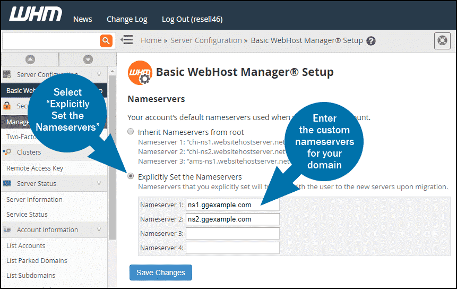The width and height of the screenshot is (457, 289).
Task: Collapse the Account Information section chevron
Action: [x=99, y=229]
